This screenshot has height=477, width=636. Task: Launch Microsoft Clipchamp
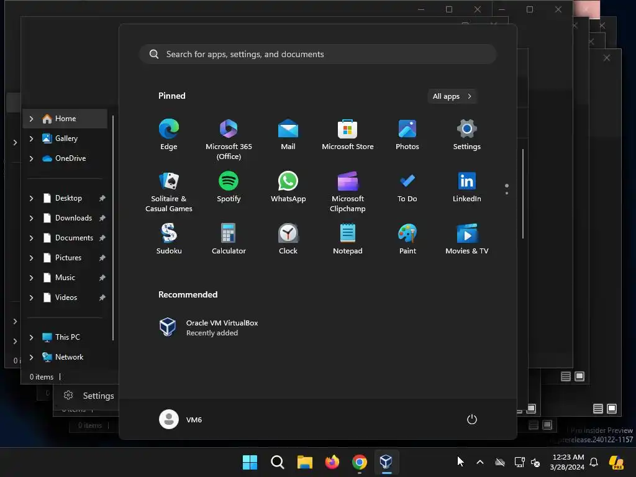(348, 192)
